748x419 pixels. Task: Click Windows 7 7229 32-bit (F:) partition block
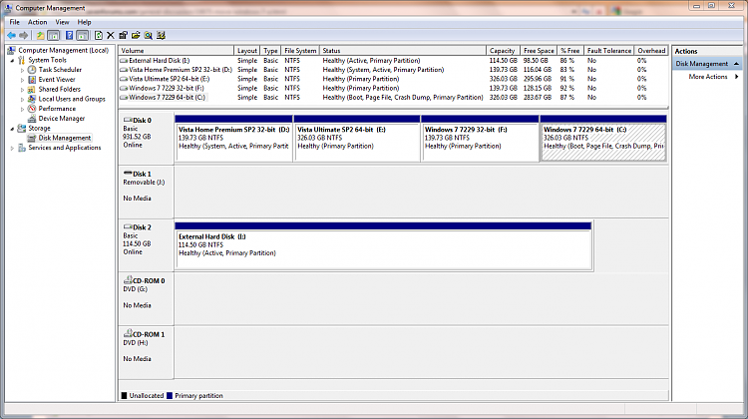pyautogui.click(x=480, y=139)
